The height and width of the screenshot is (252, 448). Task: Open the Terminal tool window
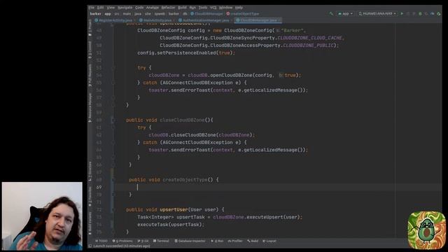(x=161, y=241)
